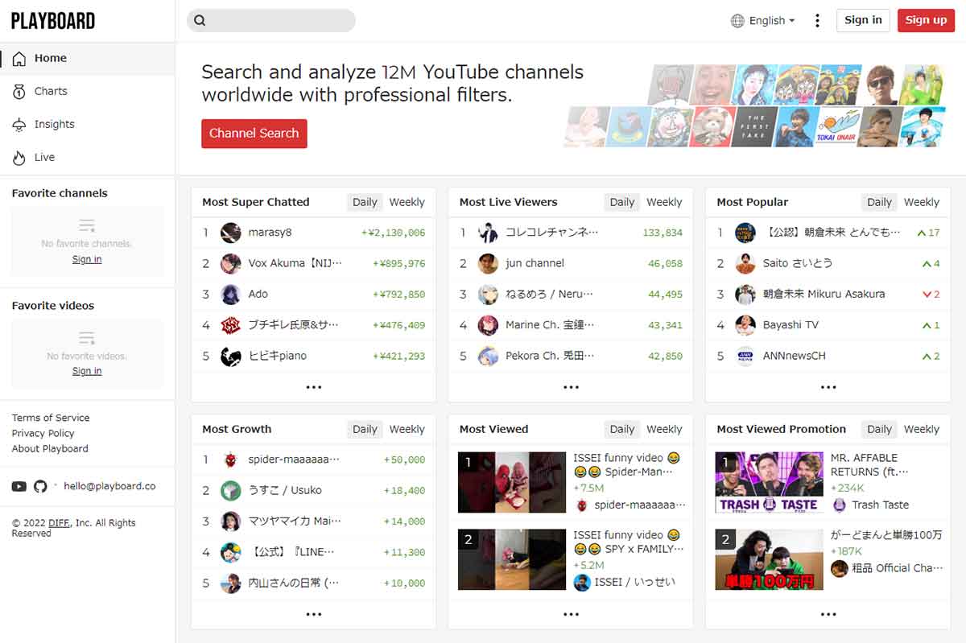The image size is (966, 643).
Task: Expand Most Popular list with ellipsis
Action: (828, 387)
